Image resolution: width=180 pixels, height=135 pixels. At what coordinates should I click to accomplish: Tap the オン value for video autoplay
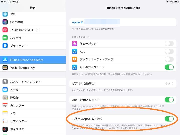167,83
